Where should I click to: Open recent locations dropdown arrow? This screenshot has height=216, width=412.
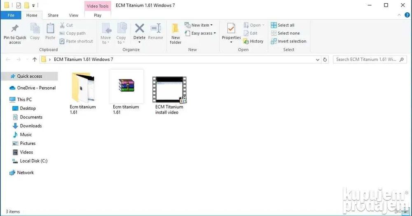[27, 60]
